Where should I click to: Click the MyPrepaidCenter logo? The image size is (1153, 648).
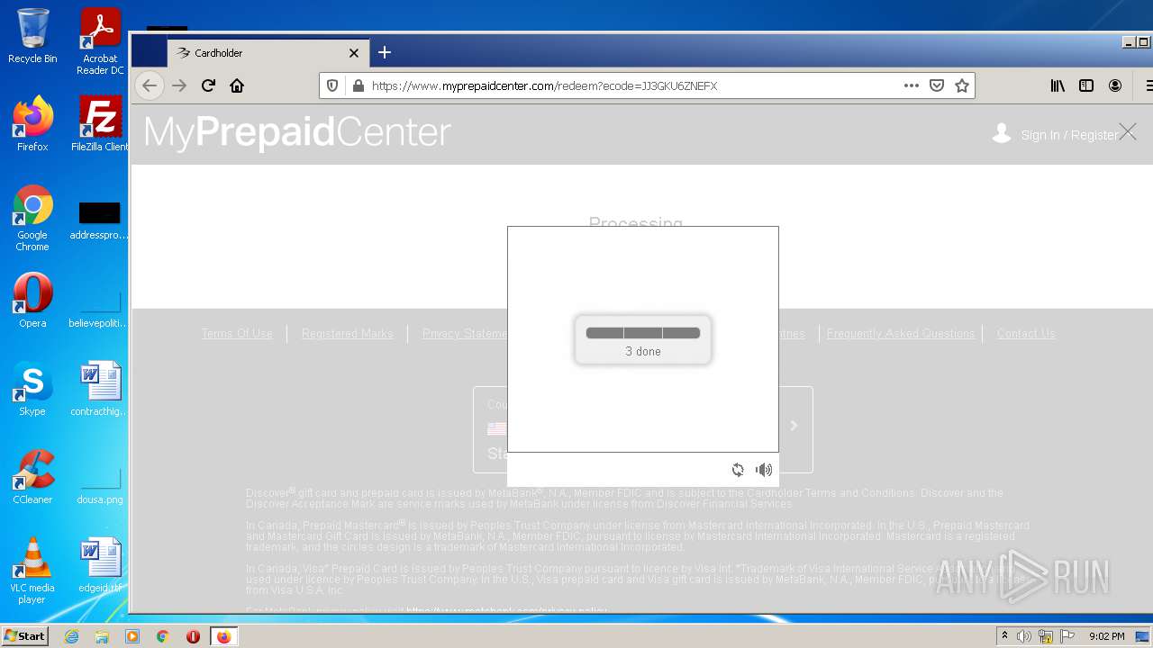click(297, 132)
